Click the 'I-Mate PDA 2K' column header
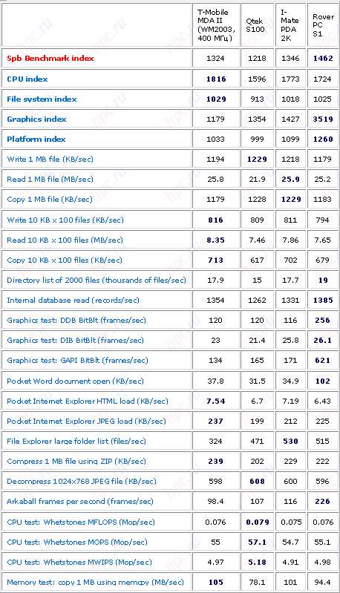The width and height of the screenshot is (340, 593). coord(290,25)
